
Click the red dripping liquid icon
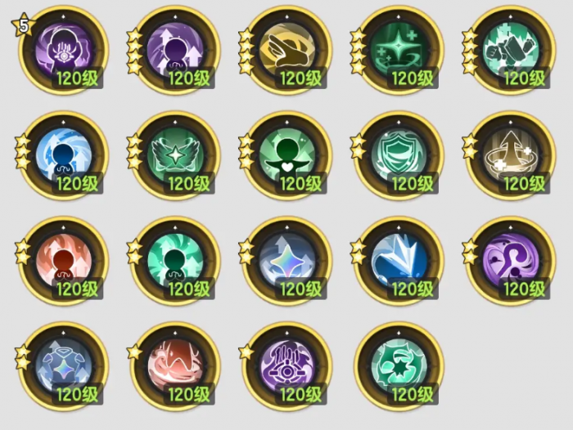176,366
